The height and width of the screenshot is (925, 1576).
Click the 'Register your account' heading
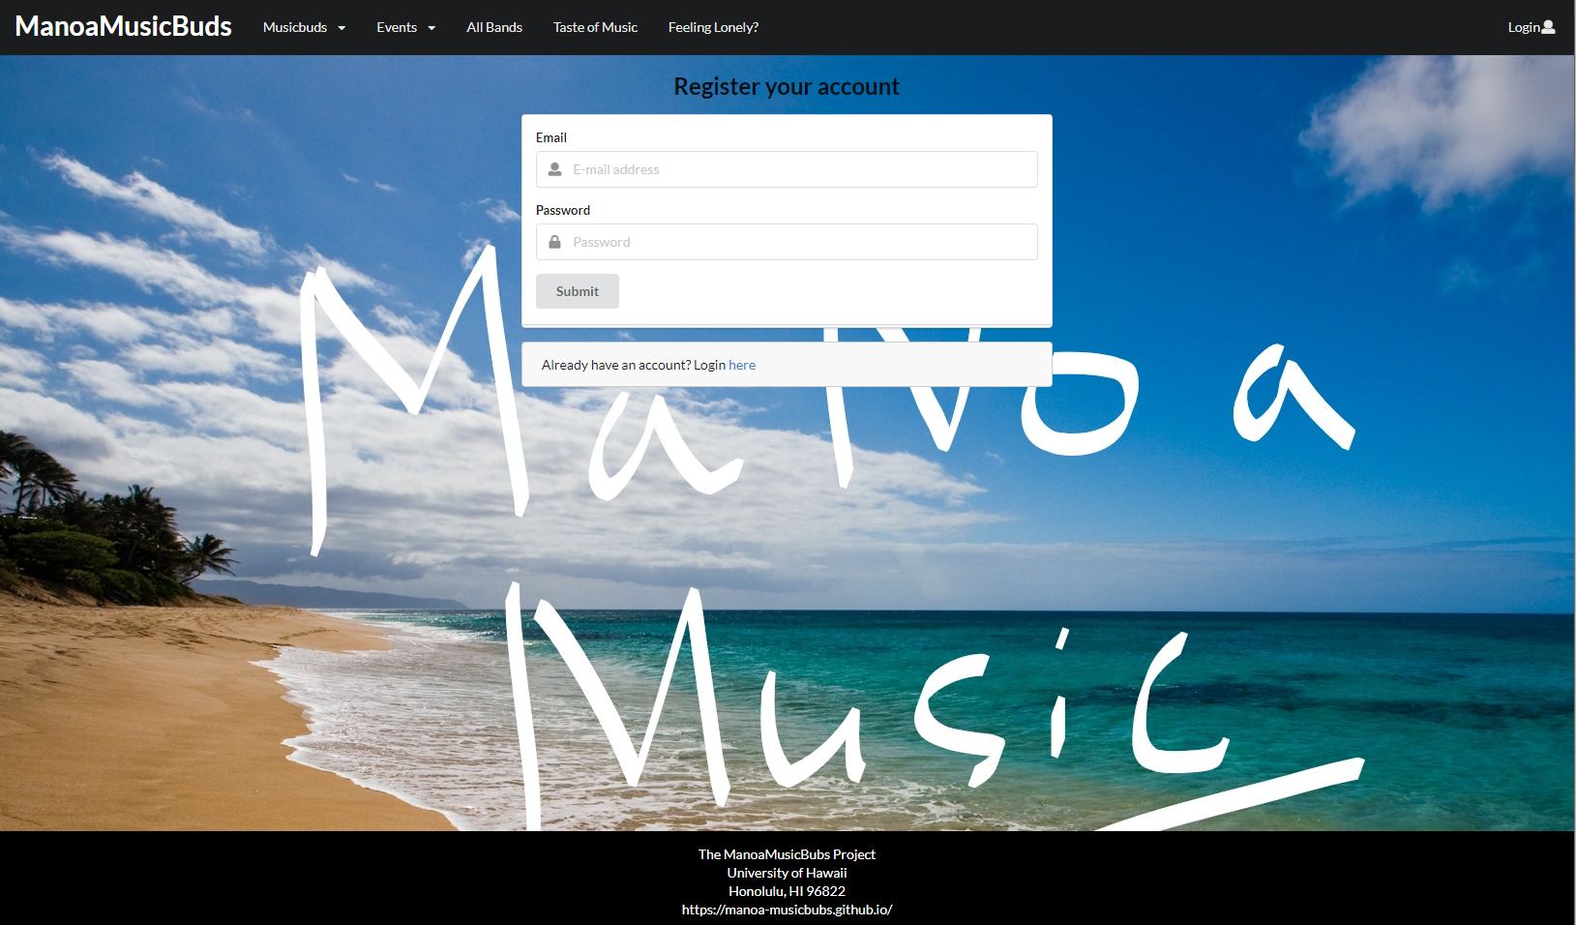(787, 86)
